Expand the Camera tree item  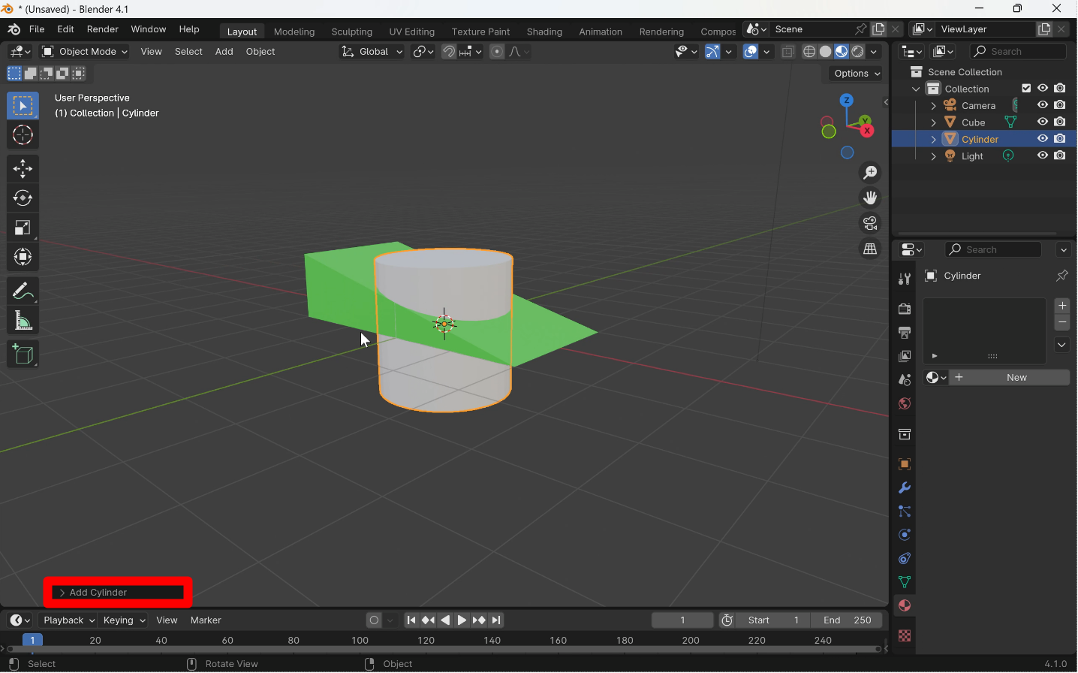[933, 106]
